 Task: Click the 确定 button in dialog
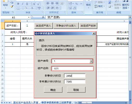[53, 90]
